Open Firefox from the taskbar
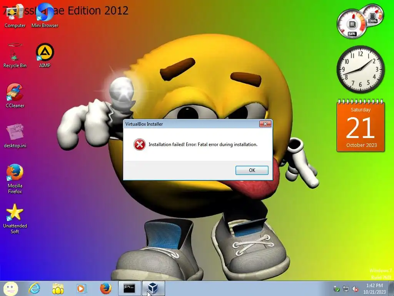The image size is (394, 296). (x=106, y=288)
